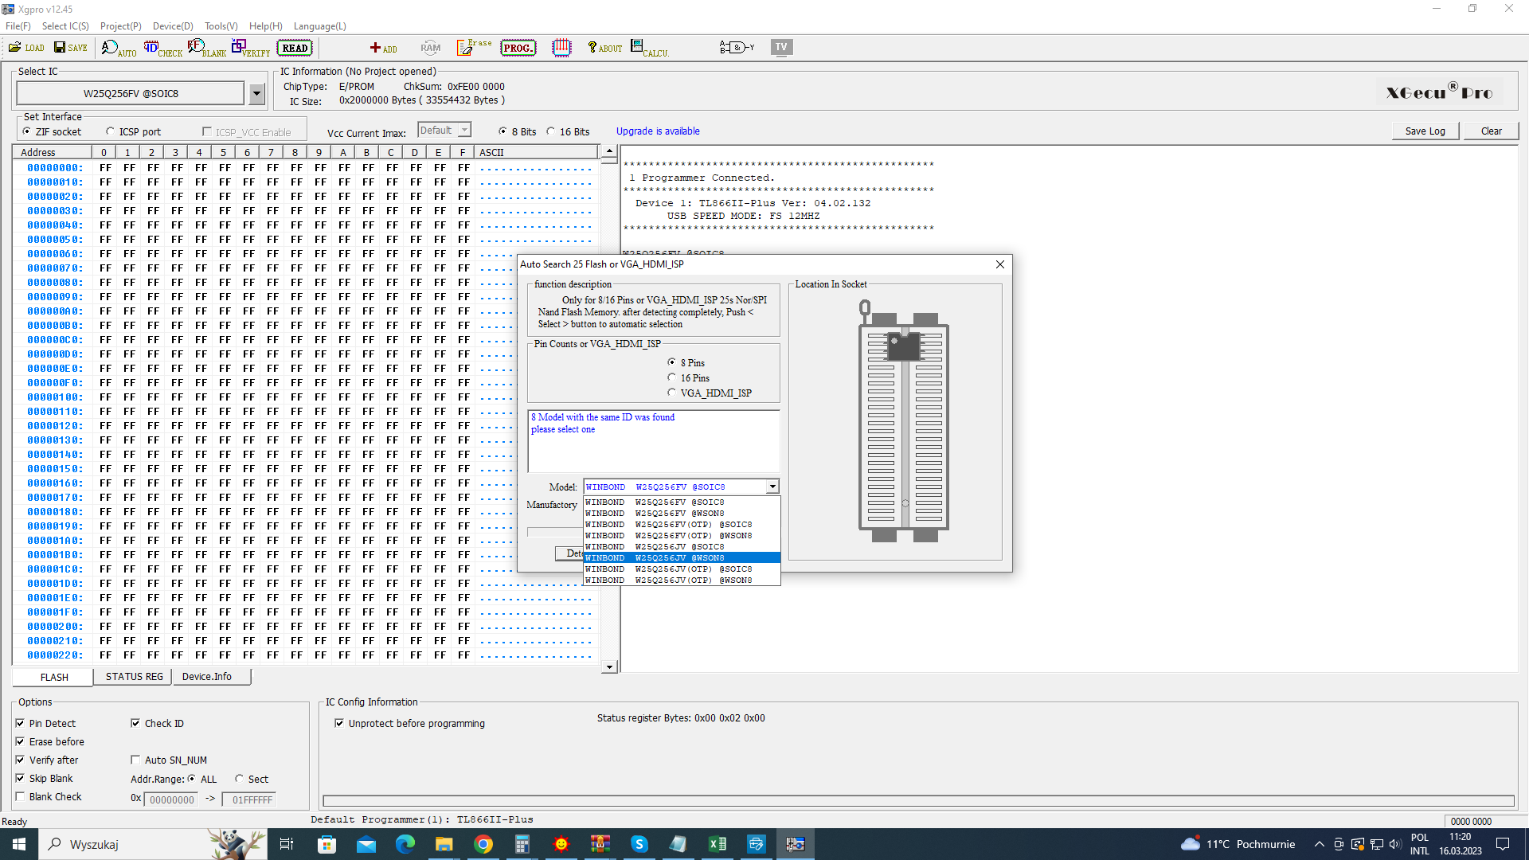Click the READ chip toolbar icon
This screenshot has height=860, width=1529.
pos(295,48)
